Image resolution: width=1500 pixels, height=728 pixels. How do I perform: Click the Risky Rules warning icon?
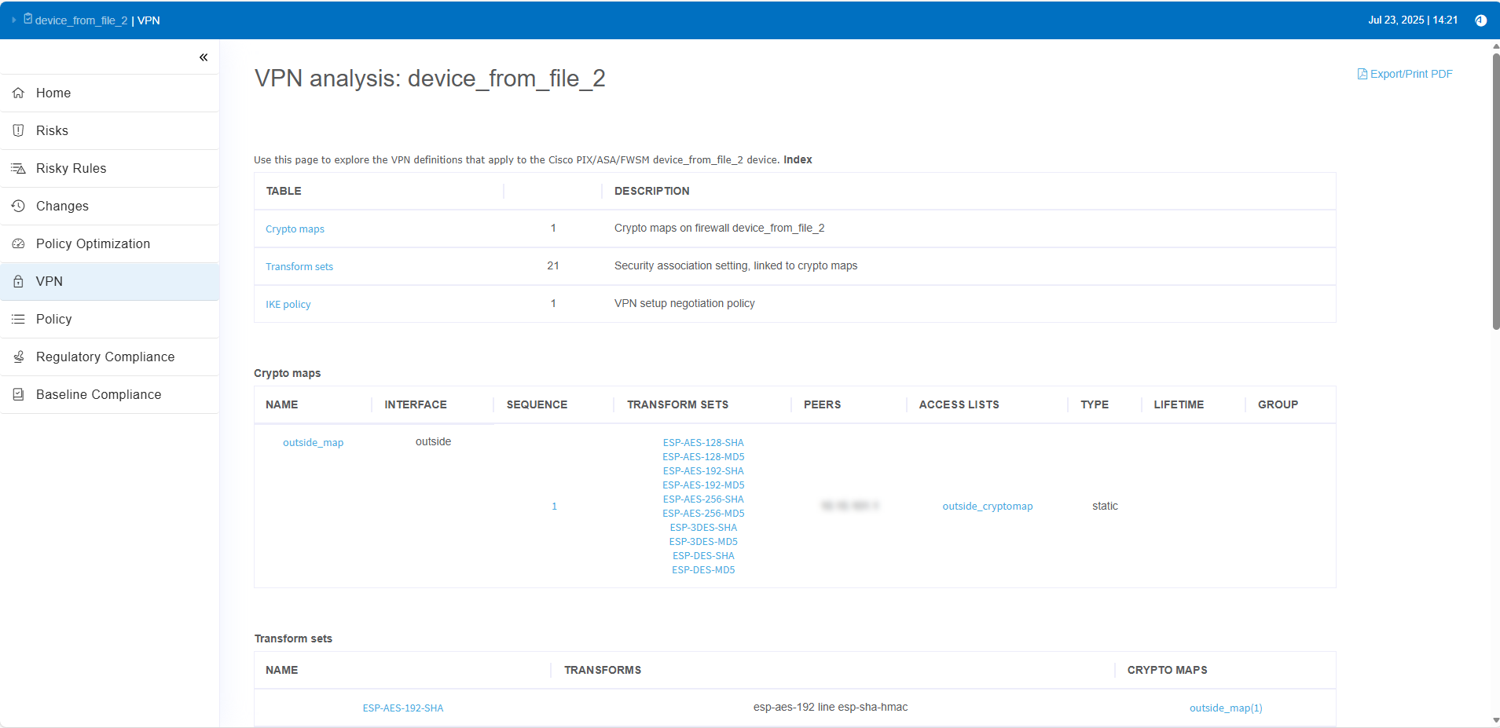(x=19, y=168)
